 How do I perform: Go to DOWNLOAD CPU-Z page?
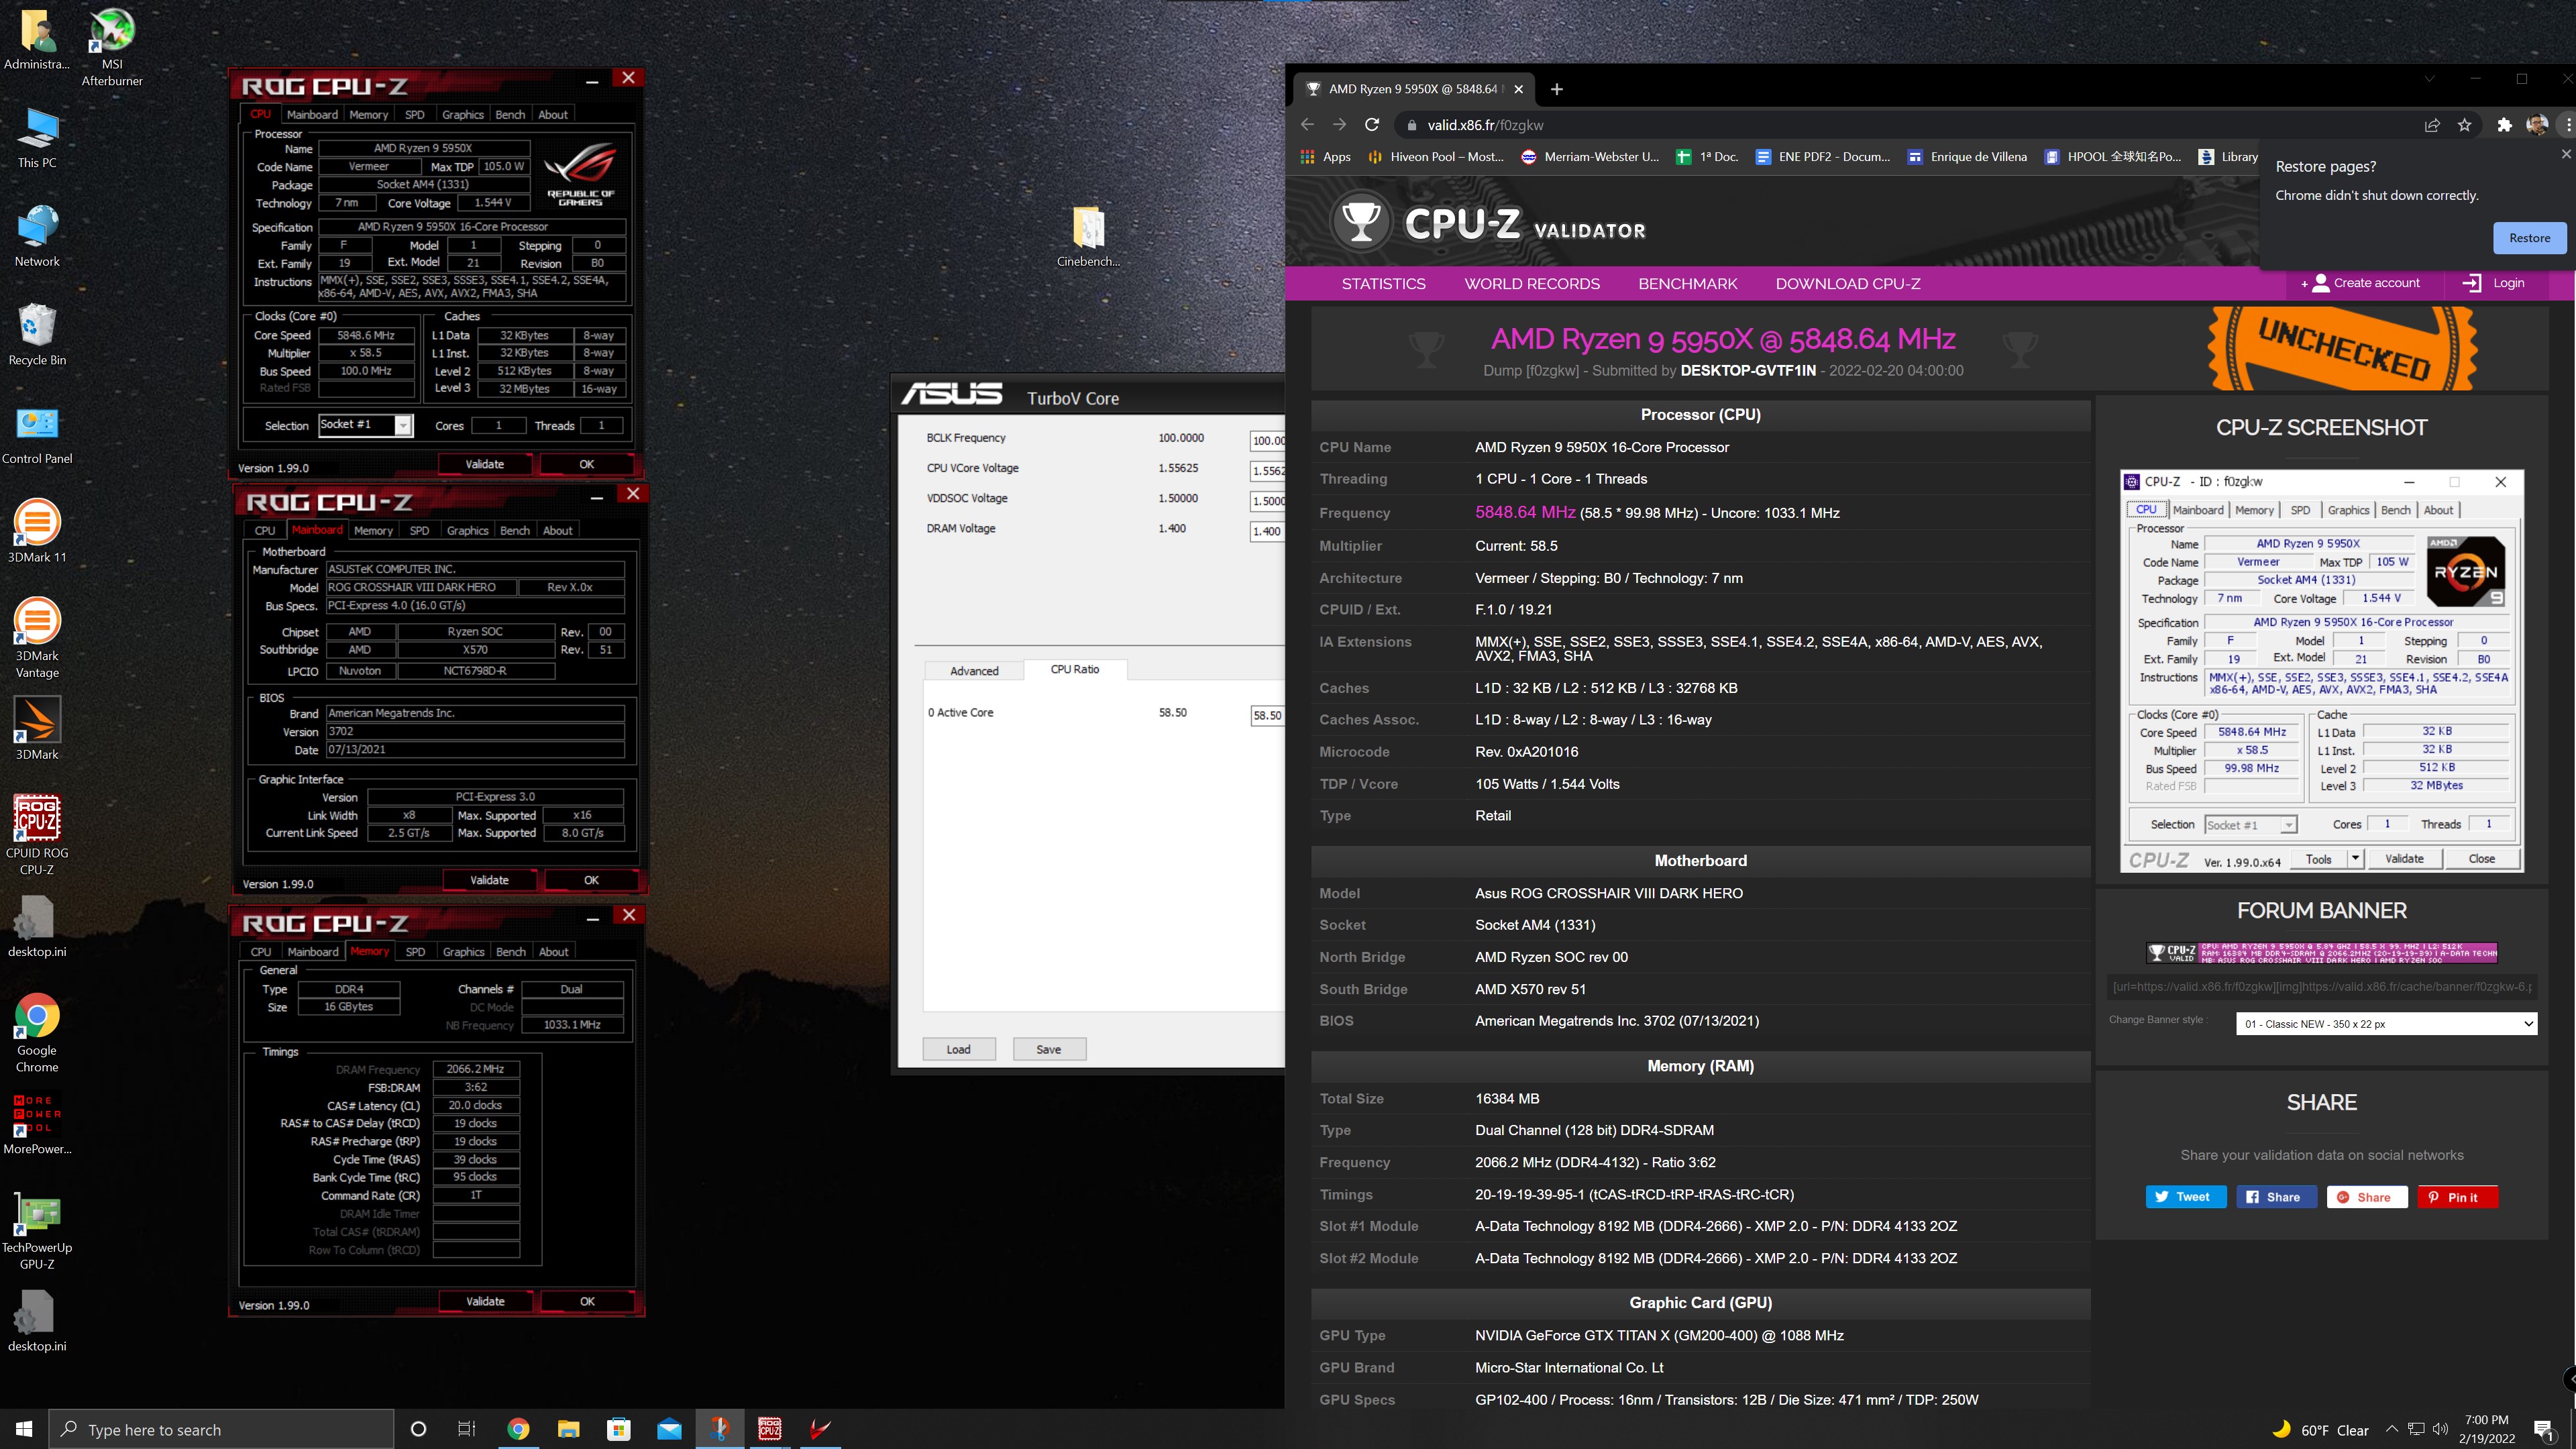tap(1847, 283)
